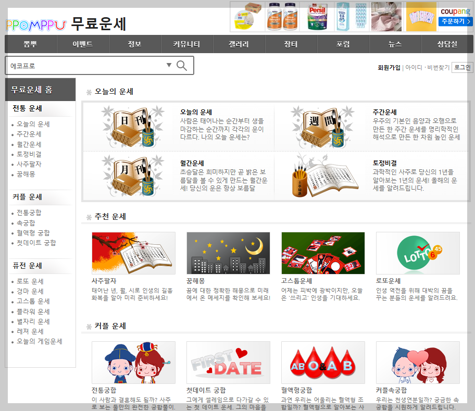Select 플라워 운세 in the sidebar

click(33, 312)
